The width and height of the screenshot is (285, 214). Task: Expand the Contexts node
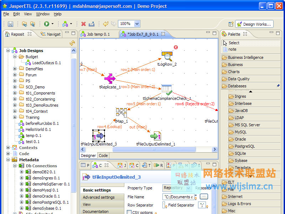click(8, 148)
